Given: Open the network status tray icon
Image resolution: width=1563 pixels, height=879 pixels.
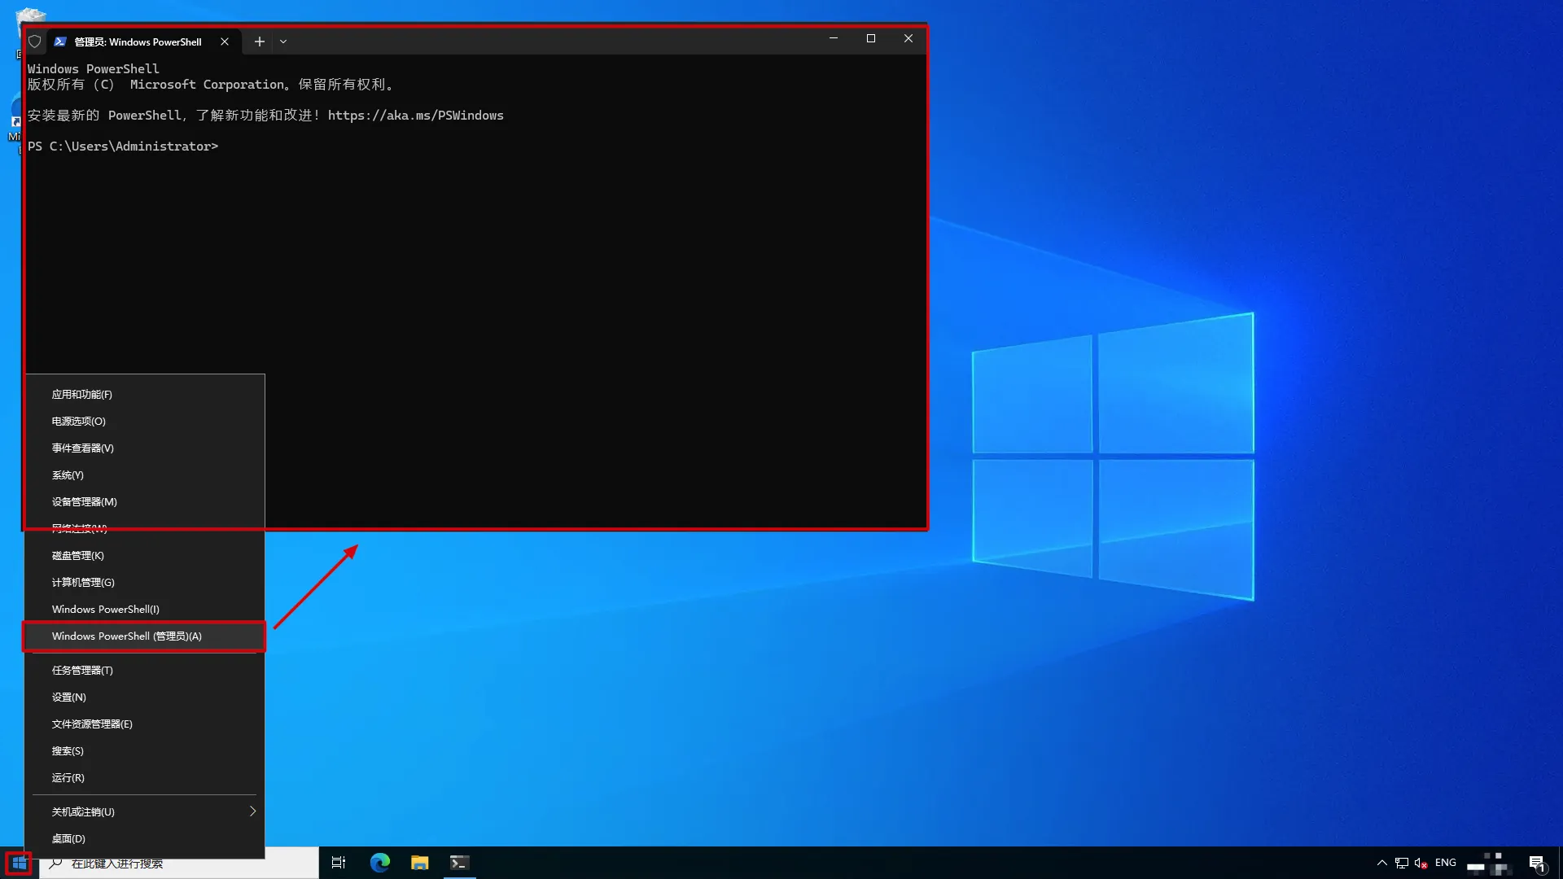Looking at the screenshot, I should [x=1401, y=863].
